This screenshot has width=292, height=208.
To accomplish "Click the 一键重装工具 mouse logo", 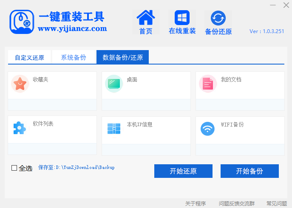I will [22, 22].
